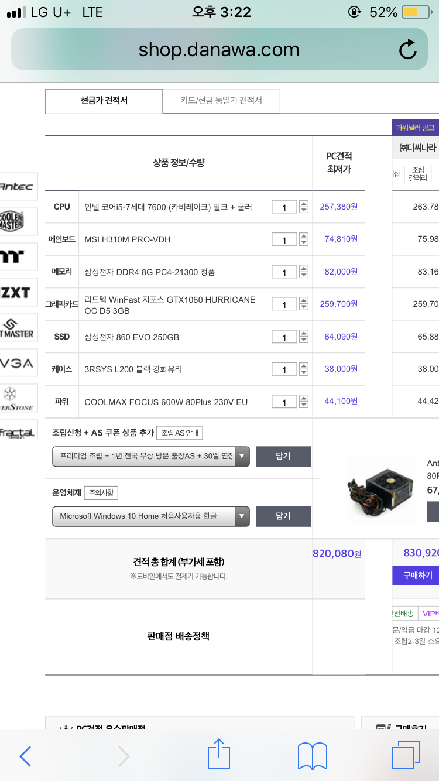Open Safari bookmarks book icon
The width and height of the screenshot is (439, 781).
[312, 756]
